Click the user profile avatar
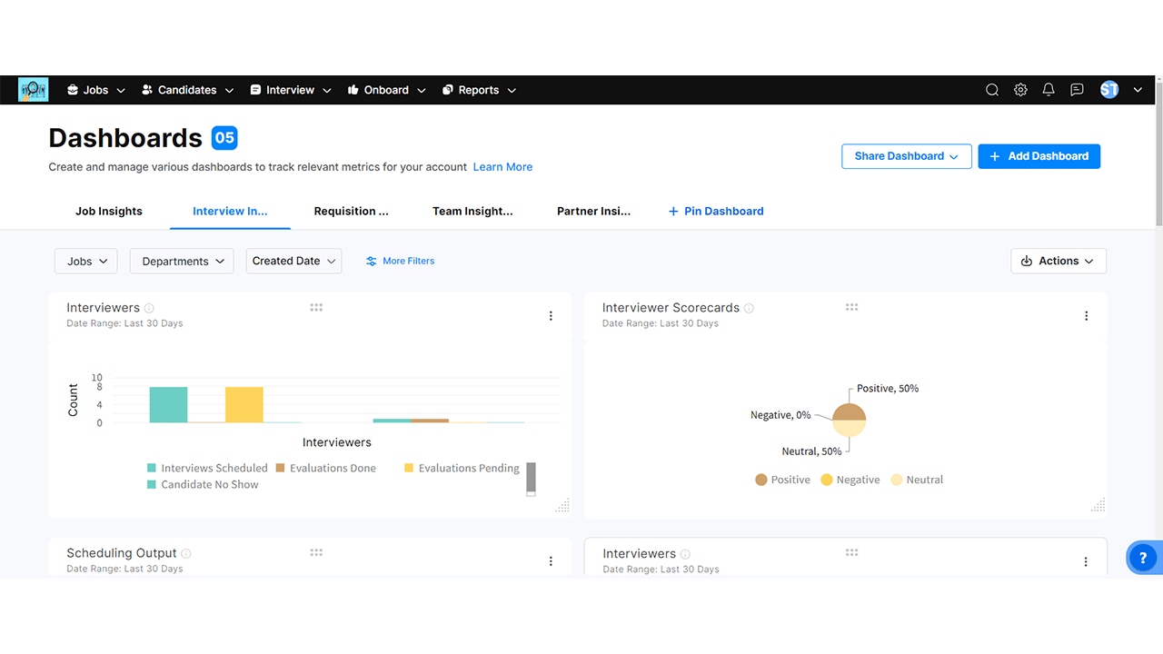Screen dimensions: 1163x654 (x=1109, y=90)
